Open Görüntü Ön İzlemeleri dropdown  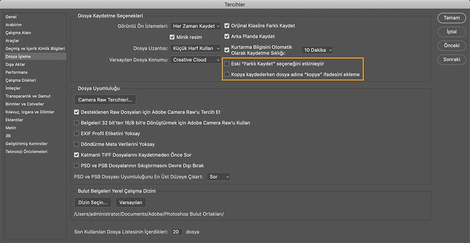tap(195, 26)
